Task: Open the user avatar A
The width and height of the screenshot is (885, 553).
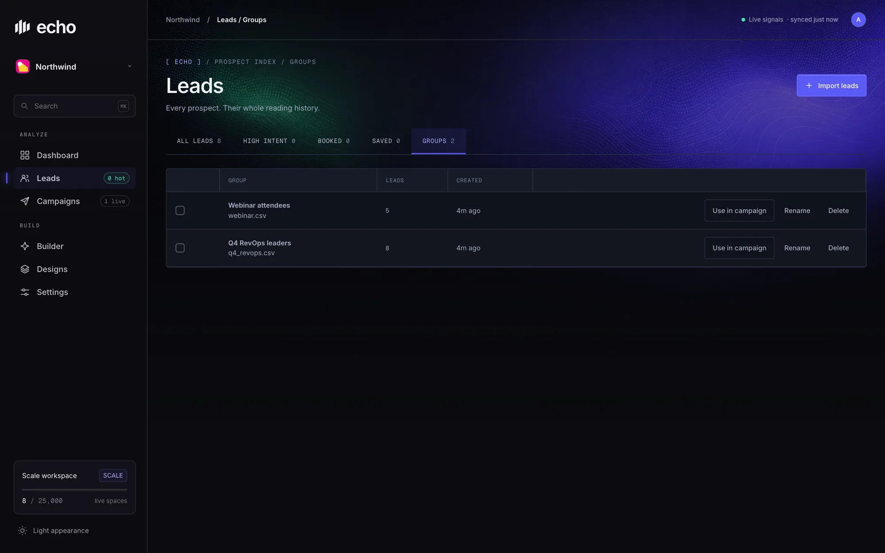Action: pos(858,19)
